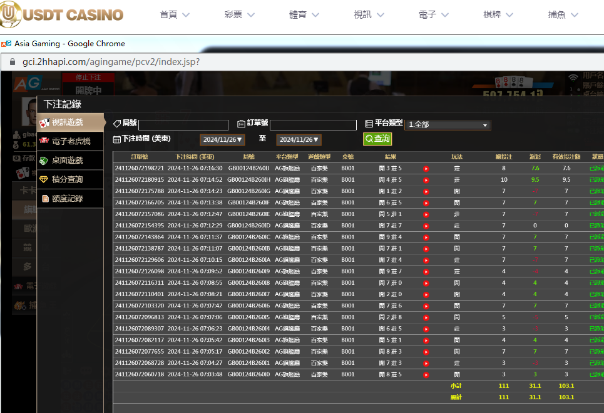
Task: Focus the 訂單號 order number field
Action: point(313,125)
